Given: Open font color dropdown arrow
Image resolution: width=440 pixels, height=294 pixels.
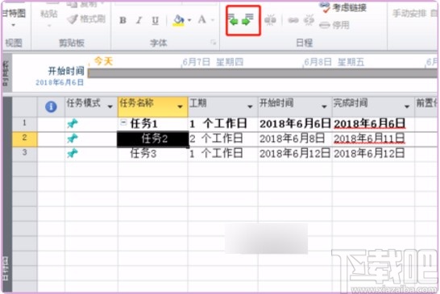Looking at the screenshot, I should point(213,20).
